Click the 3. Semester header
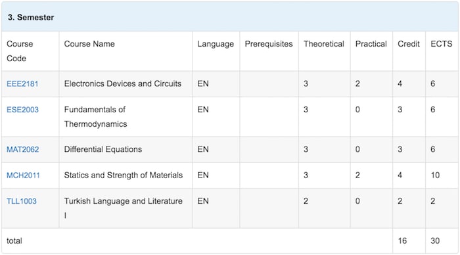This screenshot has height=255, width=460. pos(31,17)
